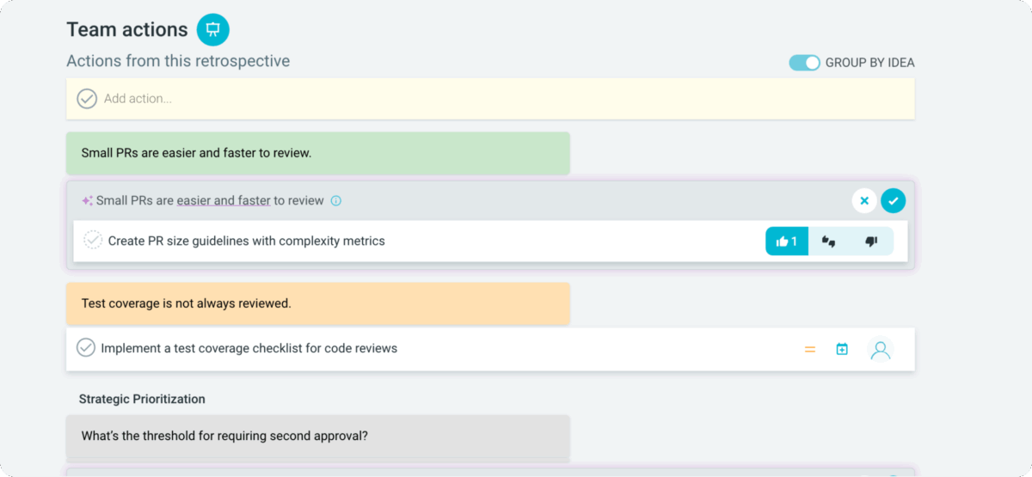This screenshot has width=1032, height=477.
Task: Click the presentation icon beside Team actions
Action: click(x=212, y=30)
